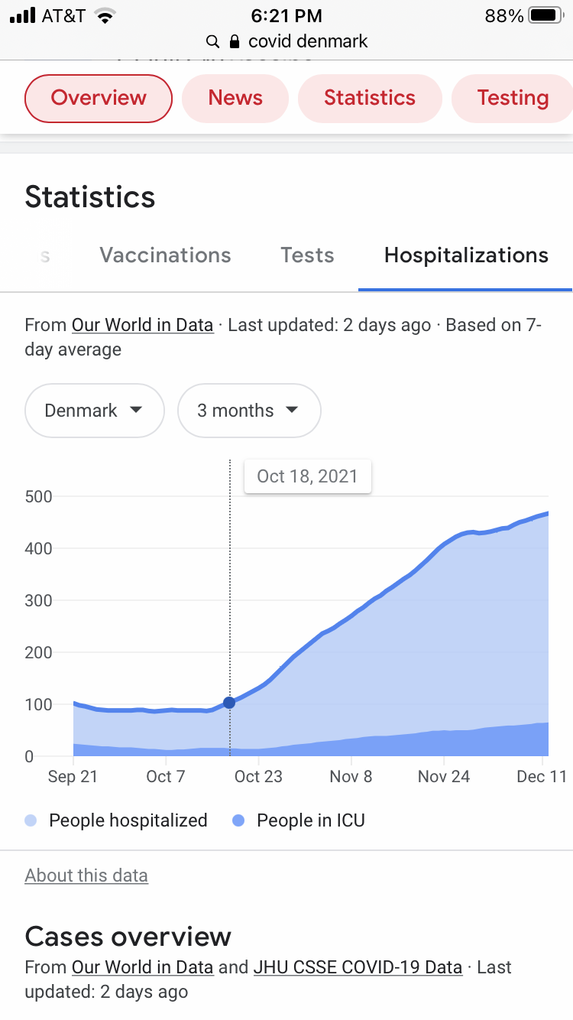Tap the search magnifier icon in address bar
The image size is (573, 1020).
tap(213, 41)
